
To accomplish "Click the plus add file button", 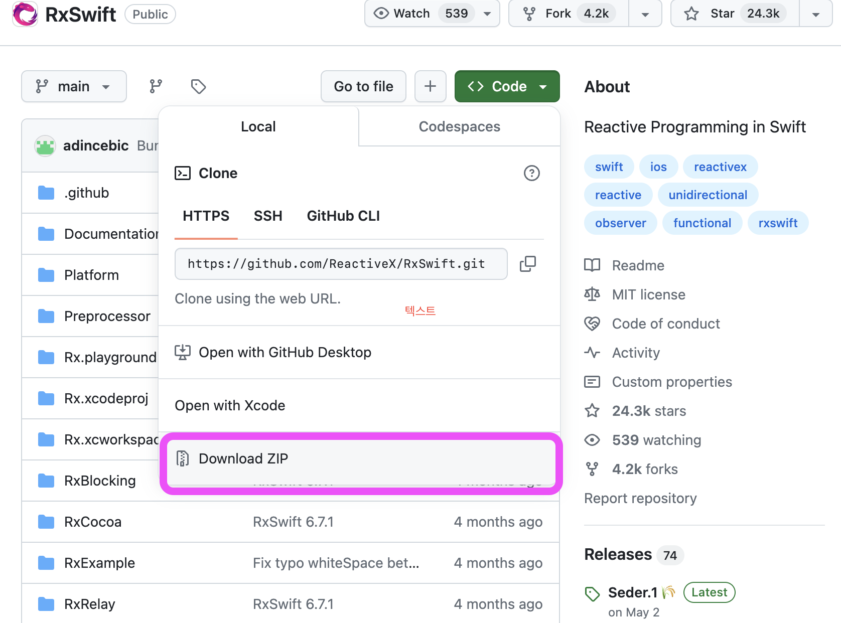I will tap(430, 86).
